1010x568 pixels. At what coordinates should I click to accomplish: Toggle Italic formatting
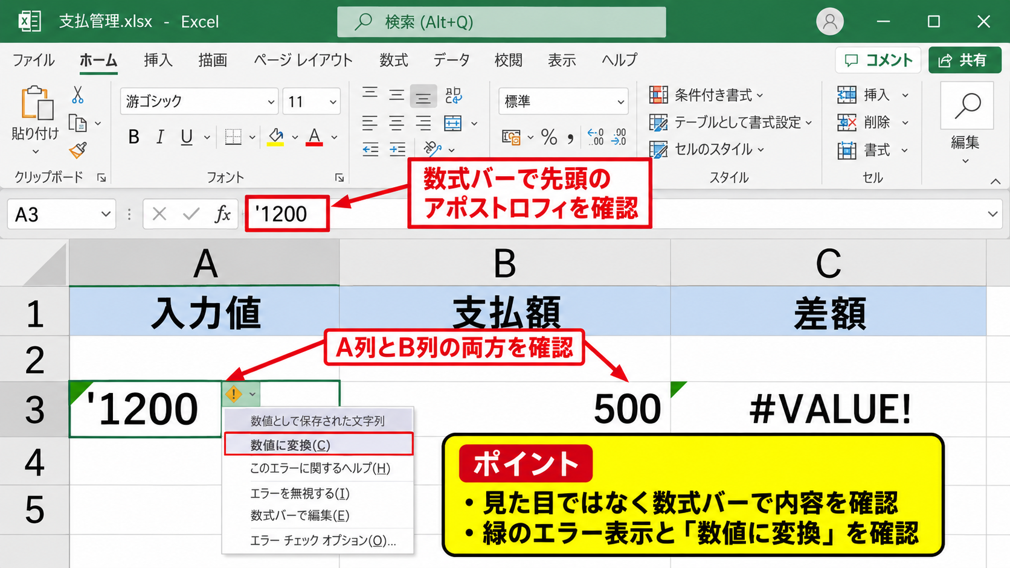click(160, 137)
